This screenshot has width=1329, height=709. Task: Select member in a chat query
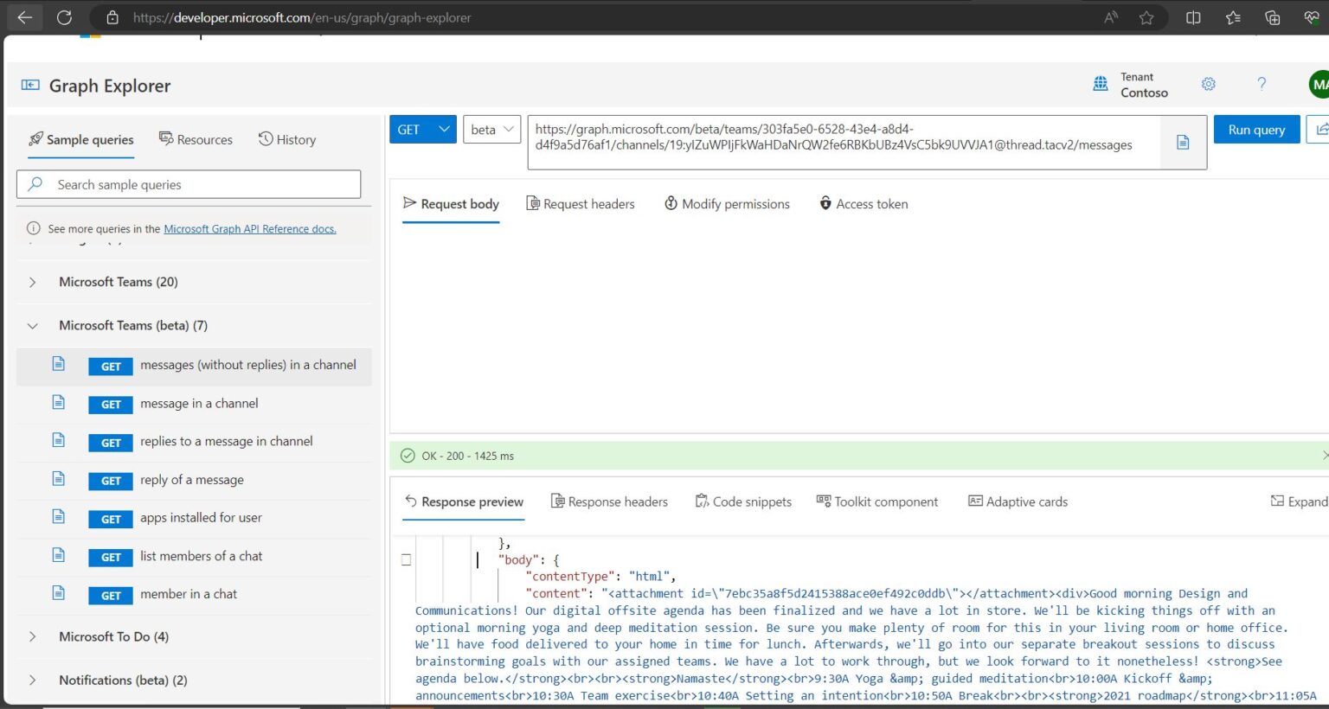tap(194, 594)
